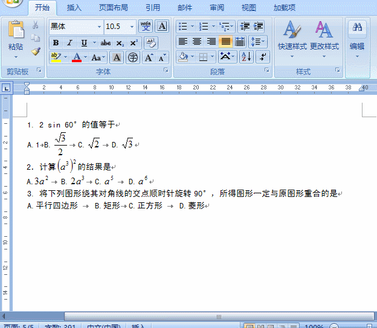This screenshot has height=328, width=377.
Task: Click the first-line indent ruler marker
Action: (x=27, y=85)
